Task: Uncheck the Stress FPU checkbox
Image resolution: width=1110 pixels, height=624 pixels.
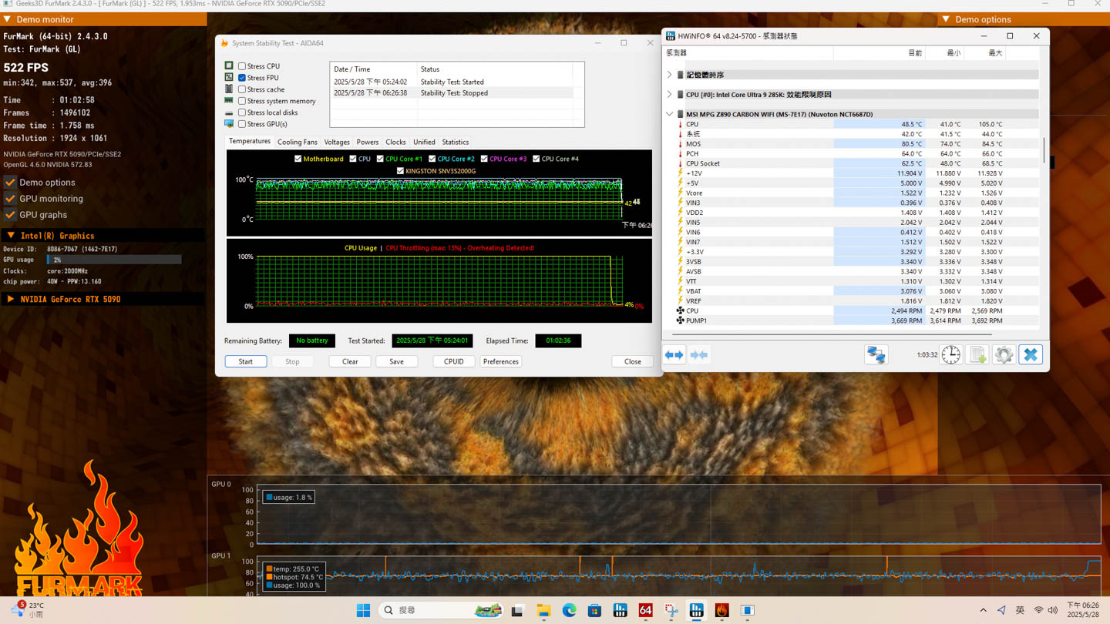Action: [x=242, y=78]
